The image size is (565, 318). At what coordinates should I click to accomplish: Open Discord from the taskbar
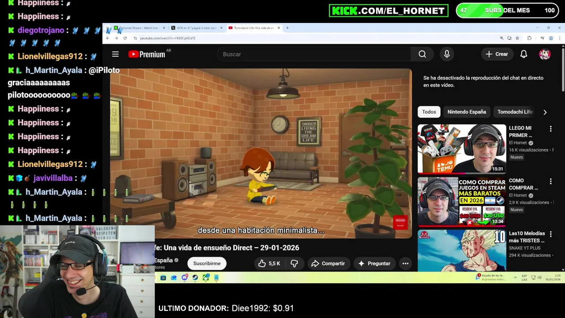tap(185, 277)
